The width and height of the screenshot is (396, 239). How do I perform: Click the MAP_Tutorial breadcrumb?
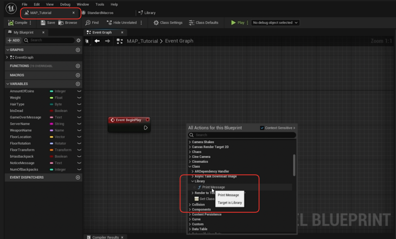coord(142,41)
